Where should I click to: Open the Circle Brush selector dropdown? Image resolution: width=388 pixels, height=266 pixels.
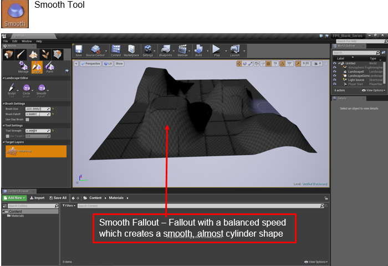coord(32,90)
